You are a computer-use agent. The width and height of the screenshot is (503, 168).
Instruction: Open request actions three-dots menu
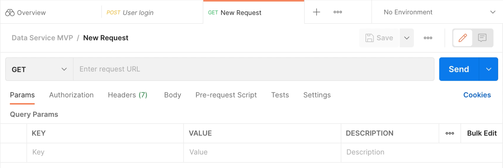pyautogui.click(x=428, y=38)
